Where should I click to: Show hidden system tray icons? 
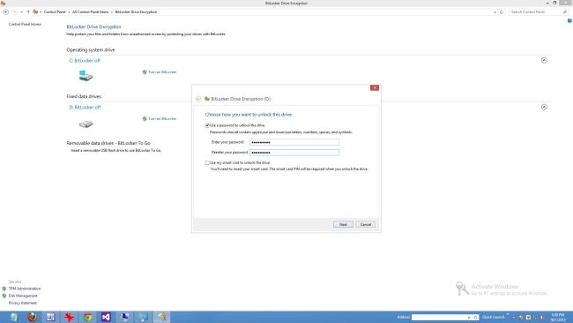[514, 317]
